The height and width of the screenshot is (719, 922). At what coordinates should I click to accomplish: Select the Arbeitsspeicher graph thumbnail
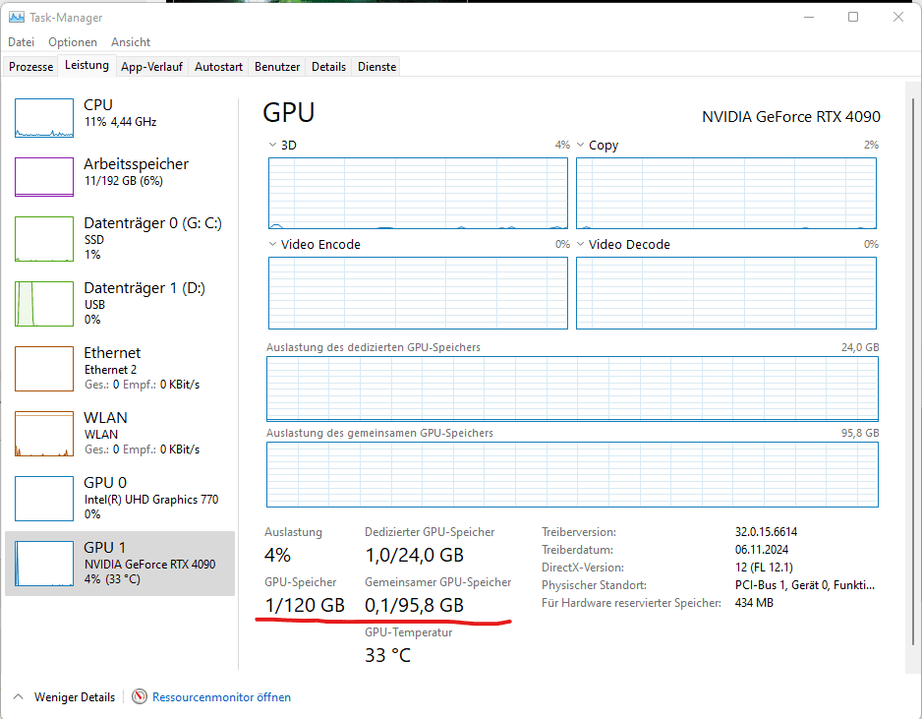tap(44, 177)
